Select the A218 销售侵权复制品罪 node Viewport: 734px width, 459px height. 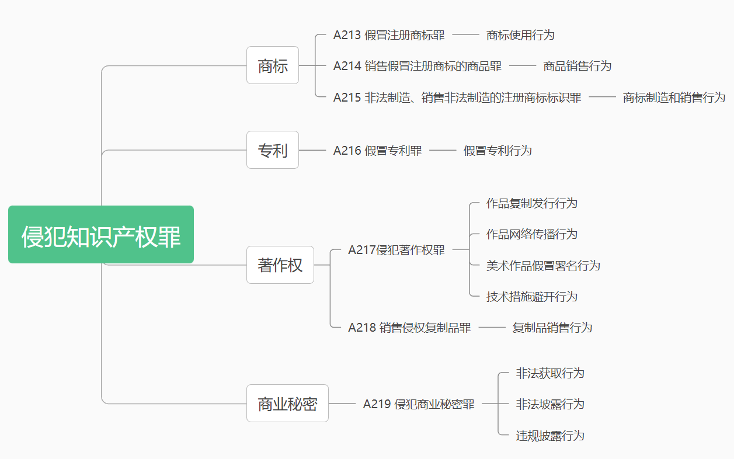409,328
